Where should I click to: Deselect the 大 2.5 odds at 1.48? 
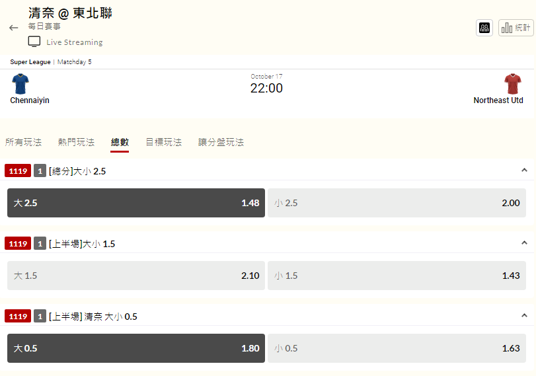click(136, 203)
